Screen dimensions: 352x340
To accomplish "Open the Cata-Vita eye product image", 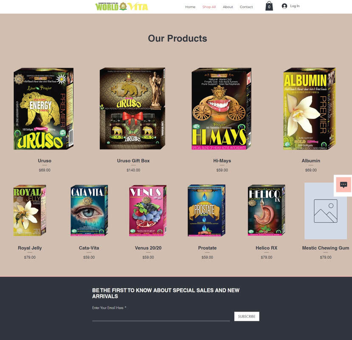I will [89, 210].
